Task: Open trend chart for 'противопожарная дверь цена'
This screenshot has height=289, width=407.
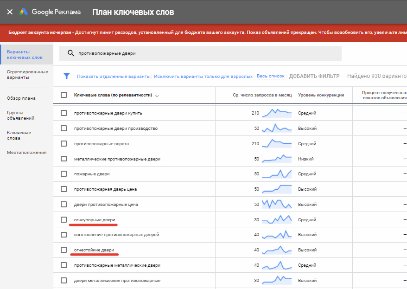Action: click(x=277, y=189)
